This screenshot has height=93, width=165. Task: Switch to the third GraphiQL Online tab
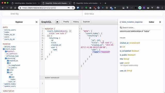pyautogui.click(x=87, y=3)
